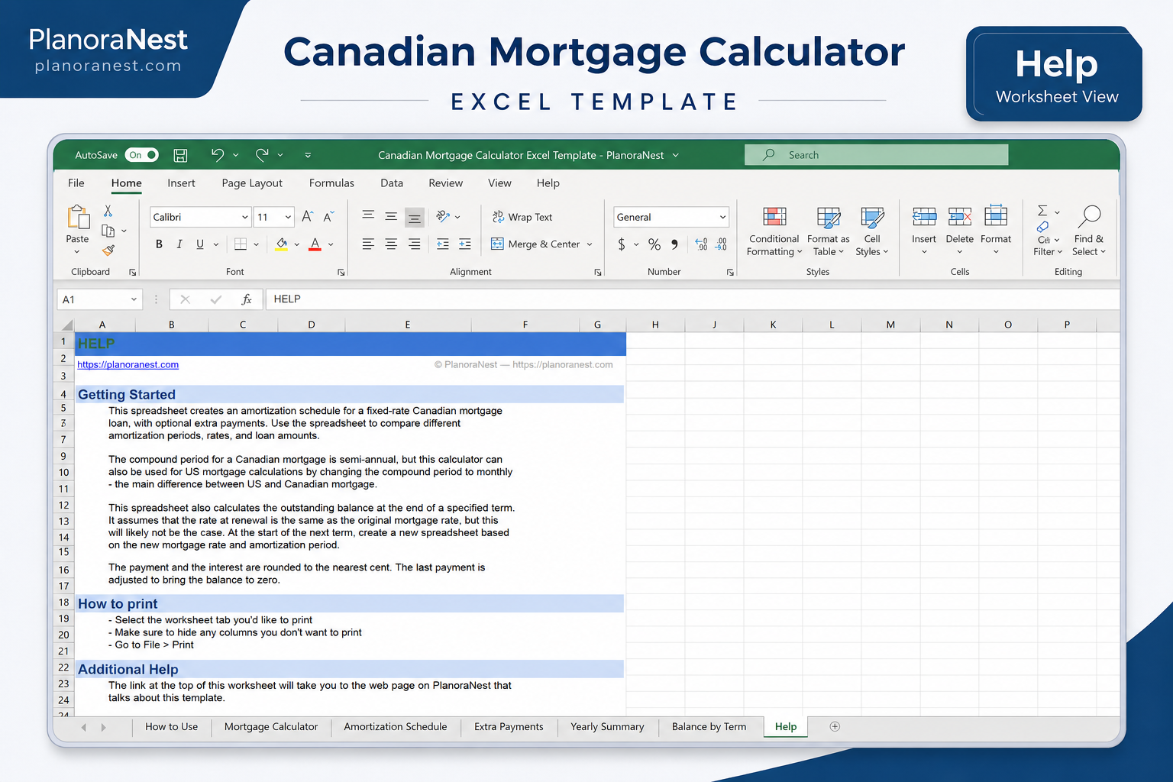This screenshot has height=782, width=1173.
Task: Follow the https://planoranest.com hyperlink in cell A2
Action: tap(128, 365)
